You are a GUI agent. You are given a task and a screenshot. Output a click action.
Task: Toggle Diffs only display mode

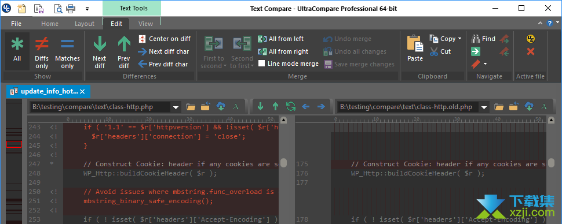coord(42,53)
